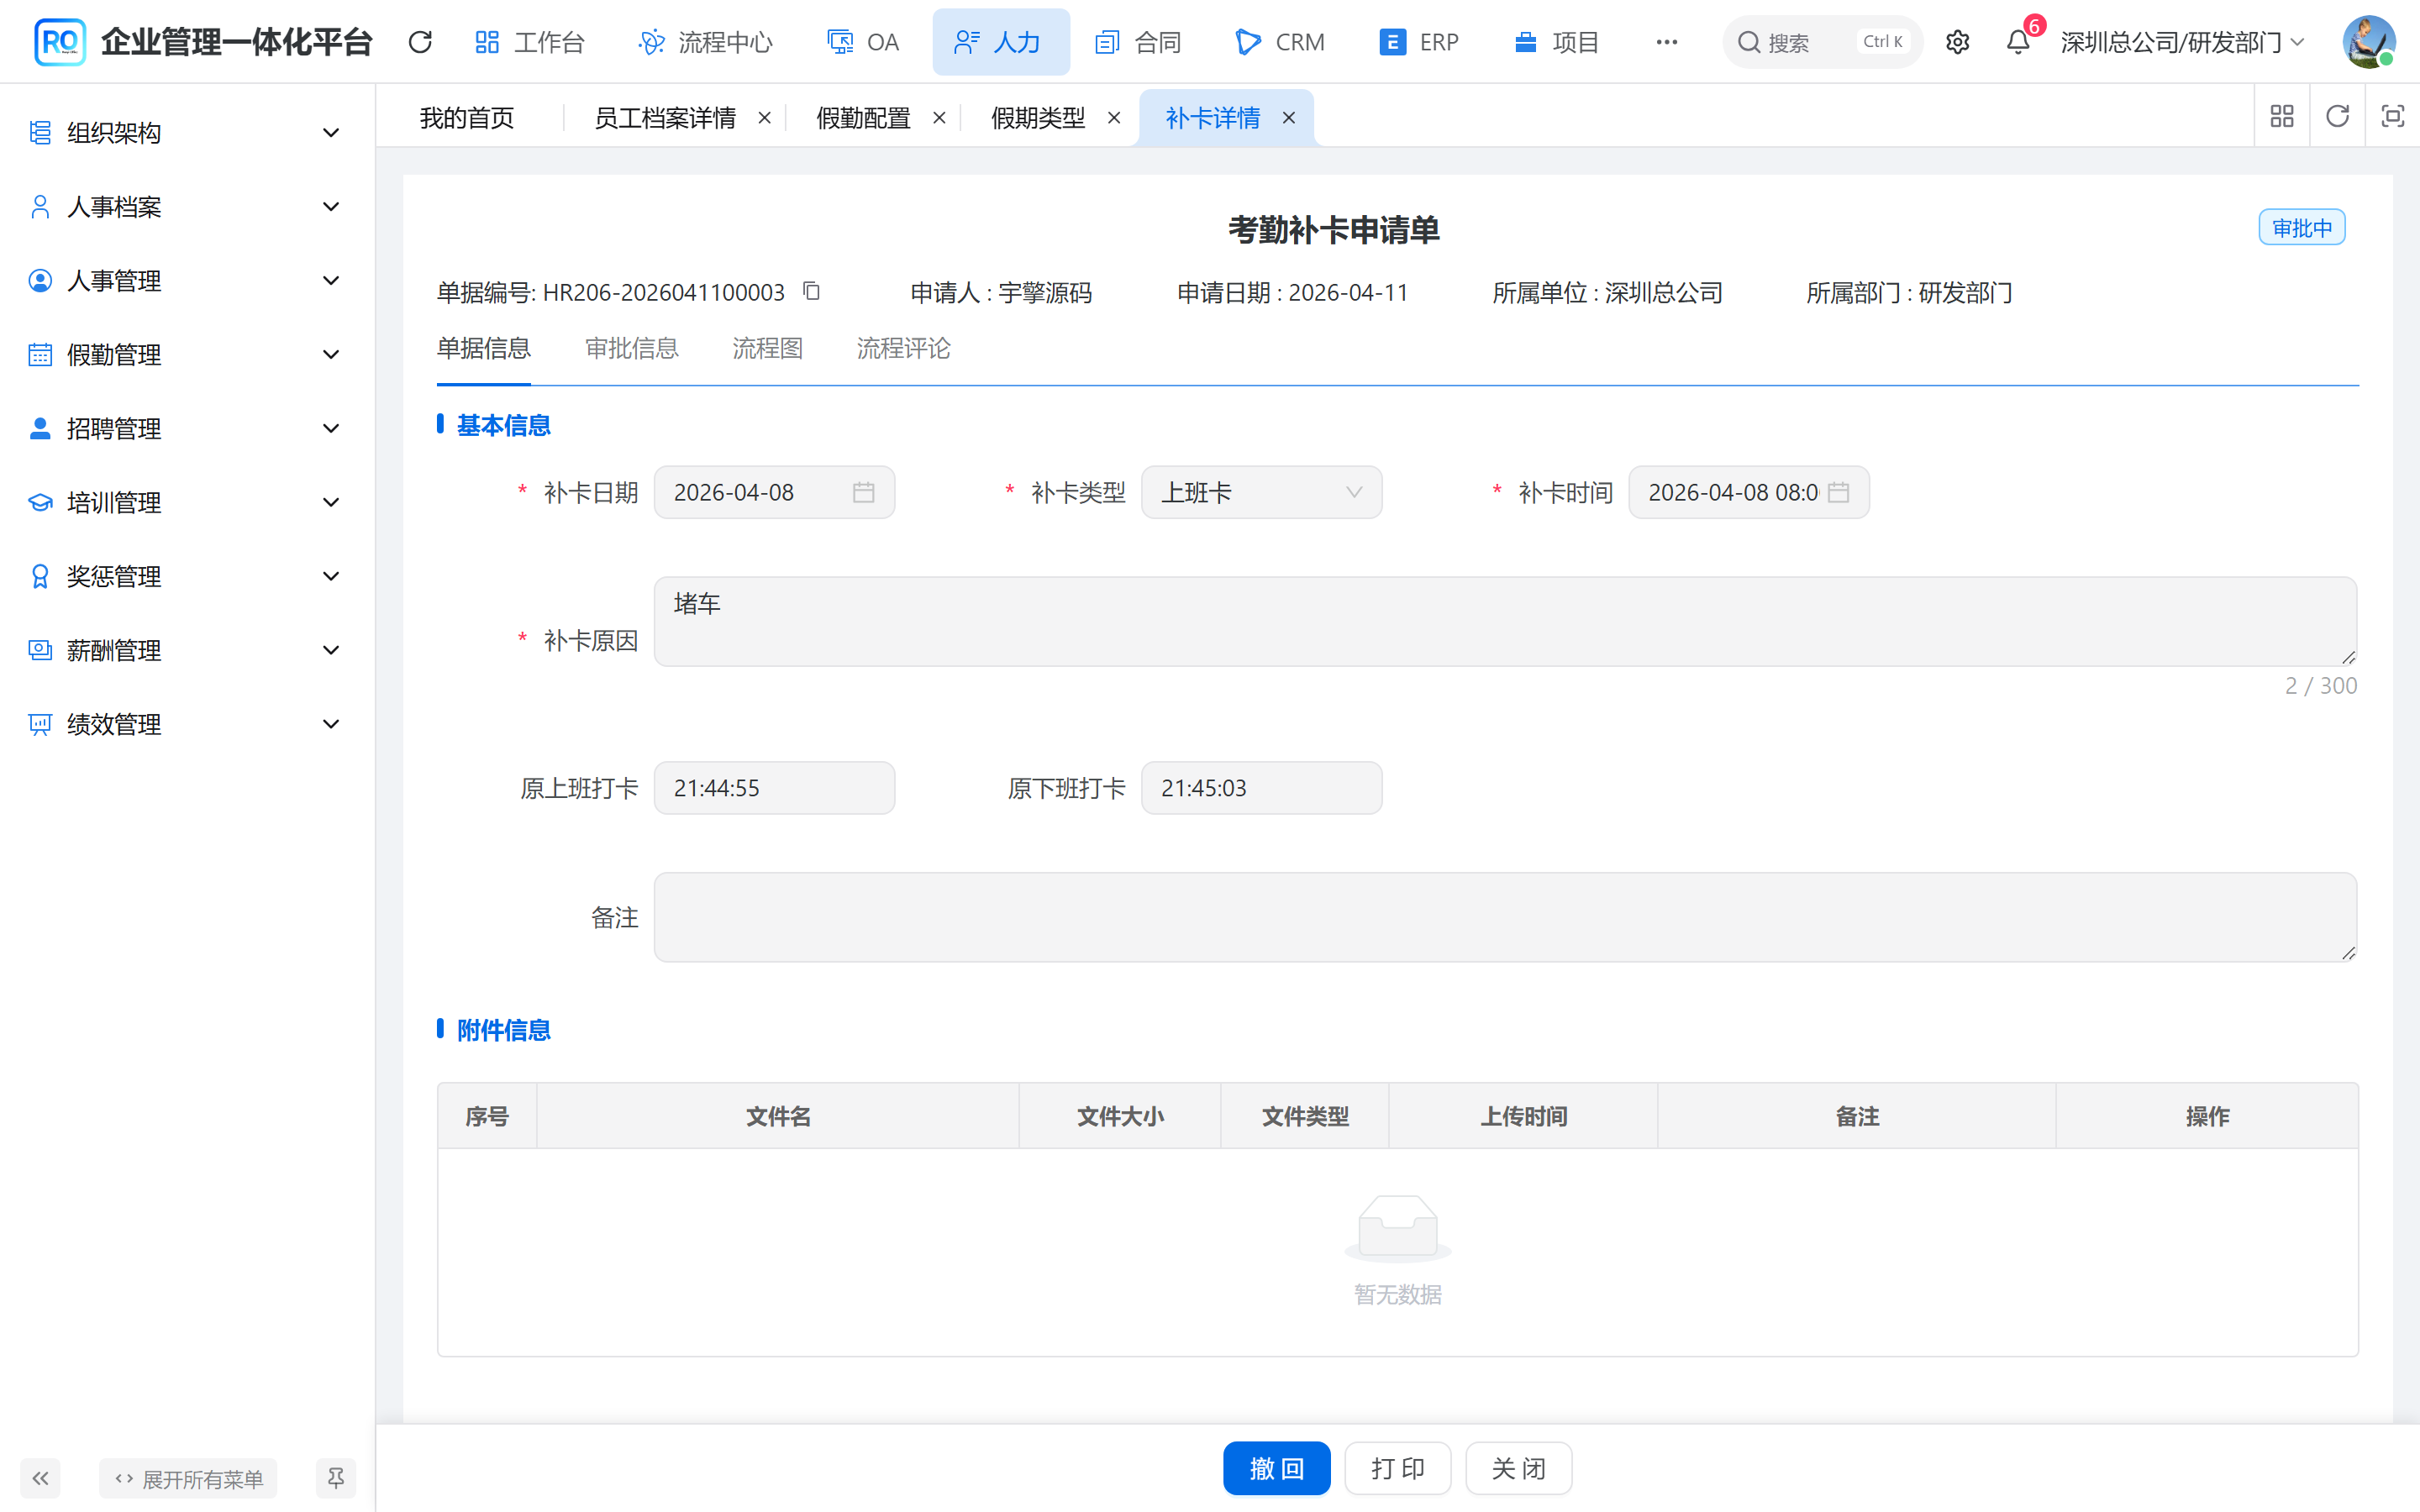Open the 工作台 module
The height and width of the screenshot is (1512, 2420).
tap(530, 42)
